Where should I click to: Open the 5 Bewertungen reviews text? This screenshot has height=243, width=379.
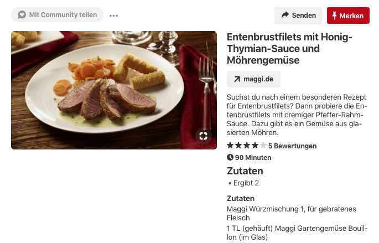click(x=292, y=146)
